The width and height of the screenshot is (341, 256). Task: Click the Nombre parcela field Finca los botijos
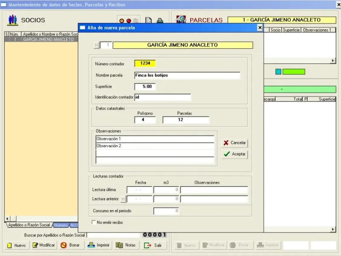(x=187, y=76)
